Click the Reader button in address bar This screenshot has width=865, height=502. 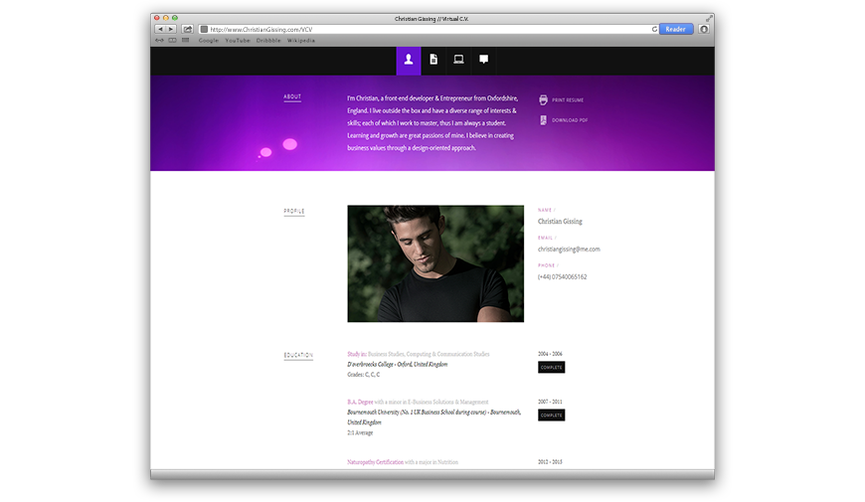pyautogui.click(x=676, y=30)
